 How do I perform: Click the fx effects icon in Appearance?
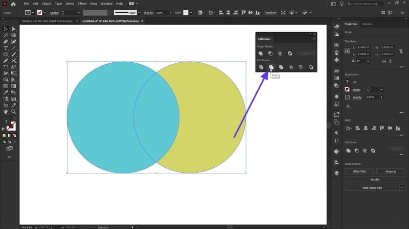click(348, 106)
